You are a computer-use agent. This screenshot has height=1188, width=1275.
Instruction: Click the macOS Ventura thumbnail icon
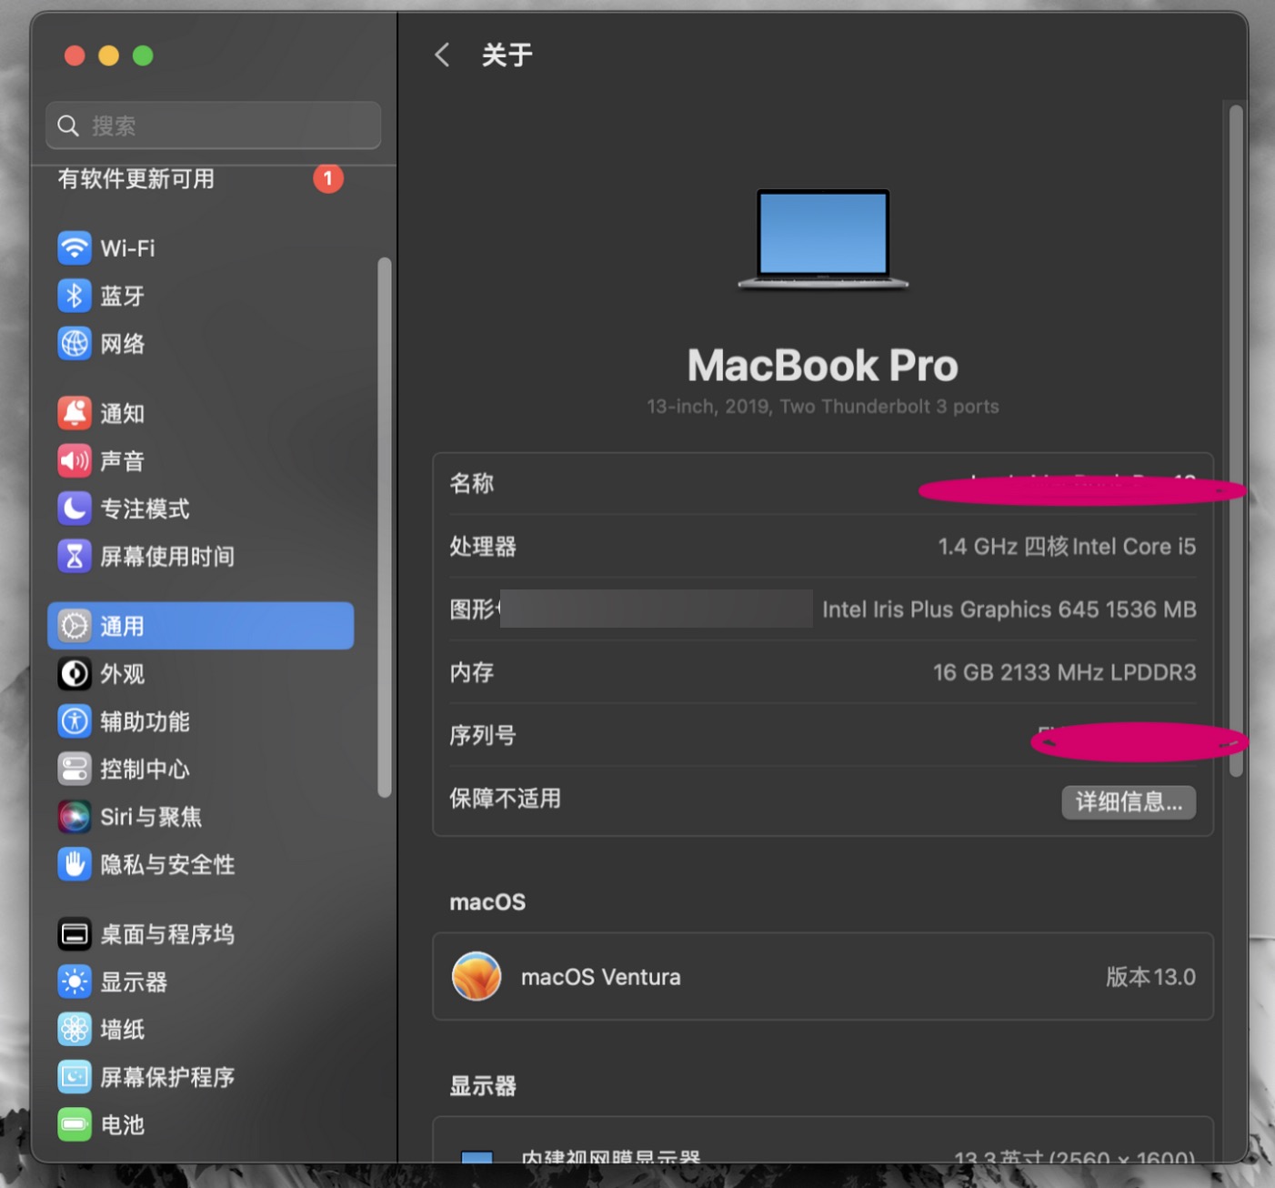476,976
